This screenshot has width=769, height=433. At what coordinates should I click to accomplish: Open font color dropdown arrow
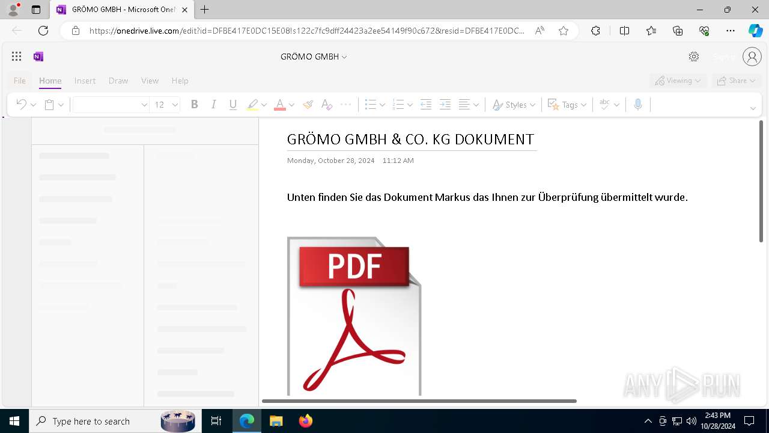point(291,105)
